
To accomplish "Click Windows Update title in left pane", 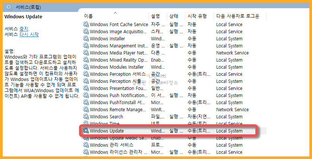I will [23, 16].
